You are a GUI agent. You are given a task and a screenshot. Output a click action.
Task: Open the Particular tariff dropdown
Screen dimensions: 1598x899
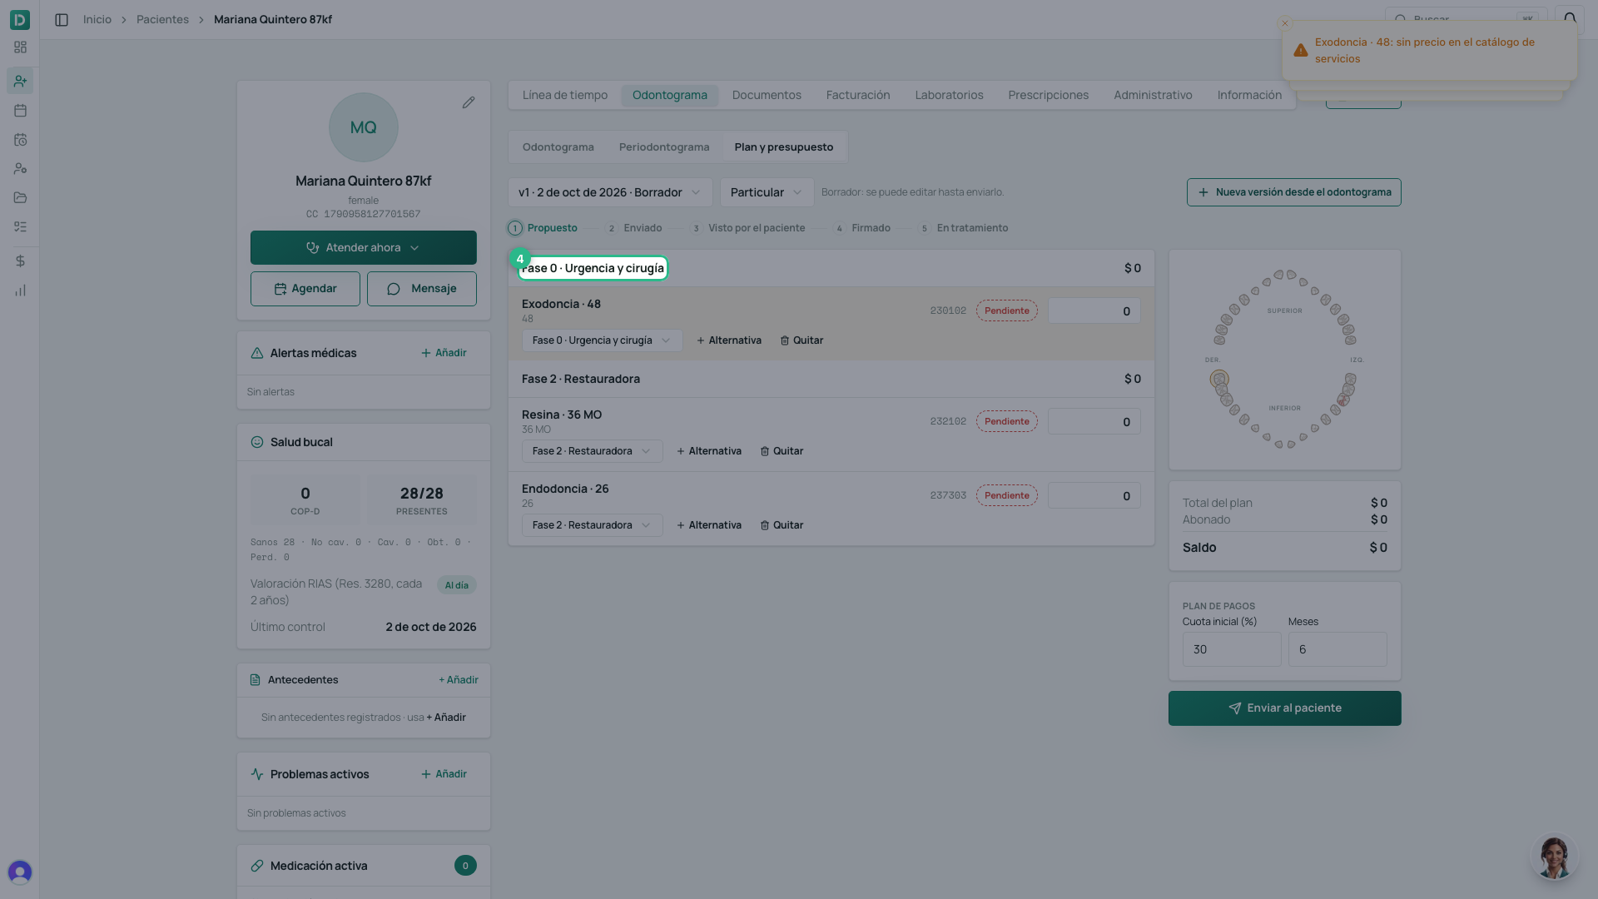pos(767,192)
